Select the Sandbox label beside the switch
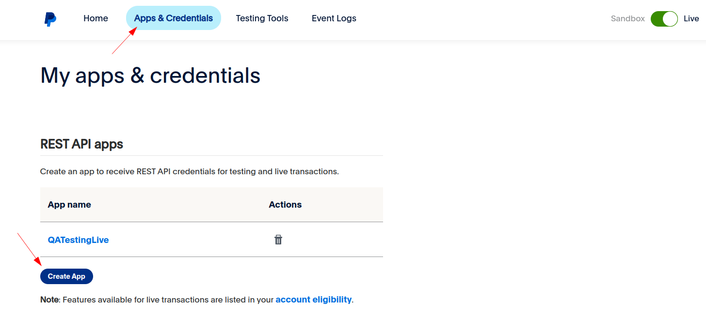Viewport: 706px width, 318px height. point(628,19)
